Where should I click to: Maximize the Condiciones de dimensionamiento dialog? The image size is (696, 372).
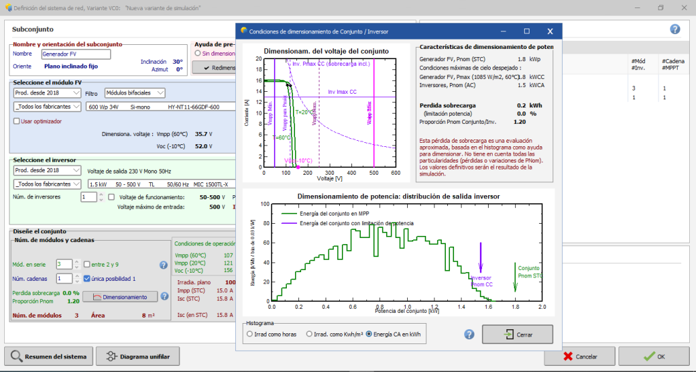tap(527, 31)
